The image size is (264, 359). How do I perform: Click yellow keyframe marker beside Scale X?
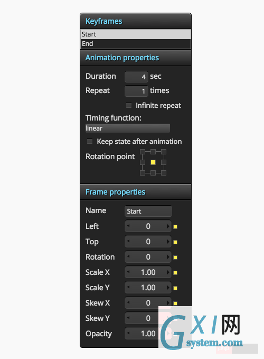(x=175, y=273)
